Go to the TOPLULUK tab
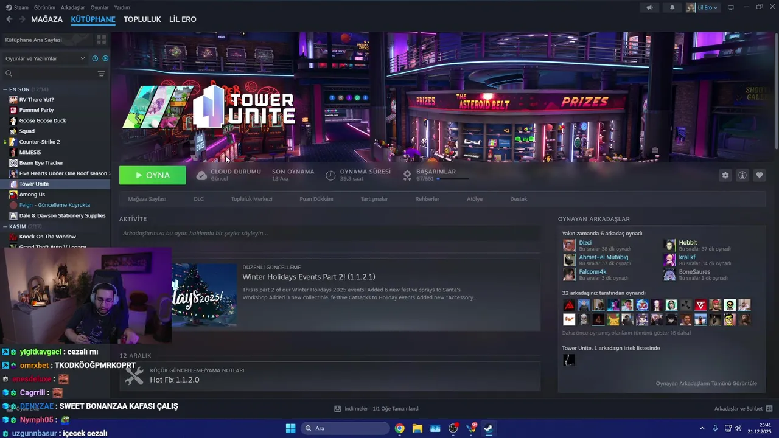This screenshot has width=779, height=438. (142, 19)
